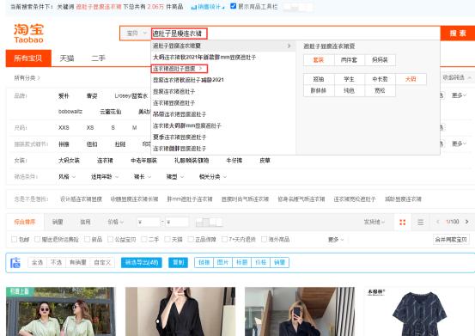This screenshot has width=475, height=336.
Task: Click the minimum price input
Action: click(x=148, y=222)
